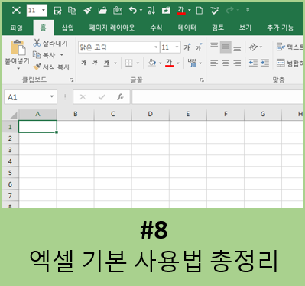Click the print preview icon in quick access toolbar
The image size is (305, 286).
118,11
